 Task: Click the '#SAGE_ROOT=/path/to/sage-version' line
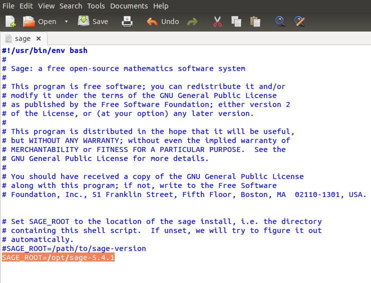[74, 248]
